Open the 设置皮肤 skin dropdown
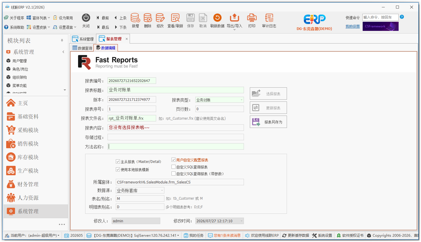 click(38, 27)
